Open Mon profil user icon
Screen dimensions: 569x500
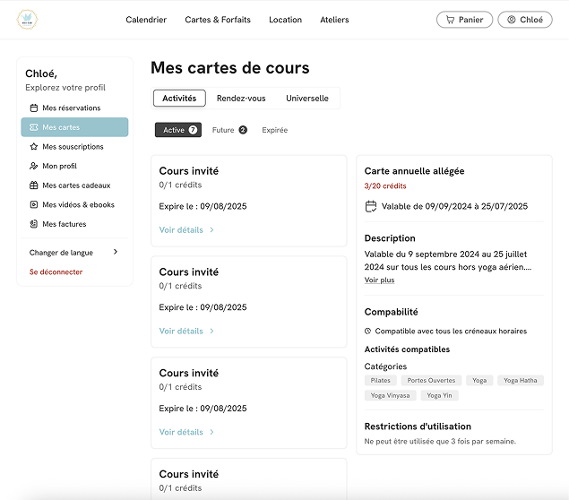coord(34,166)
